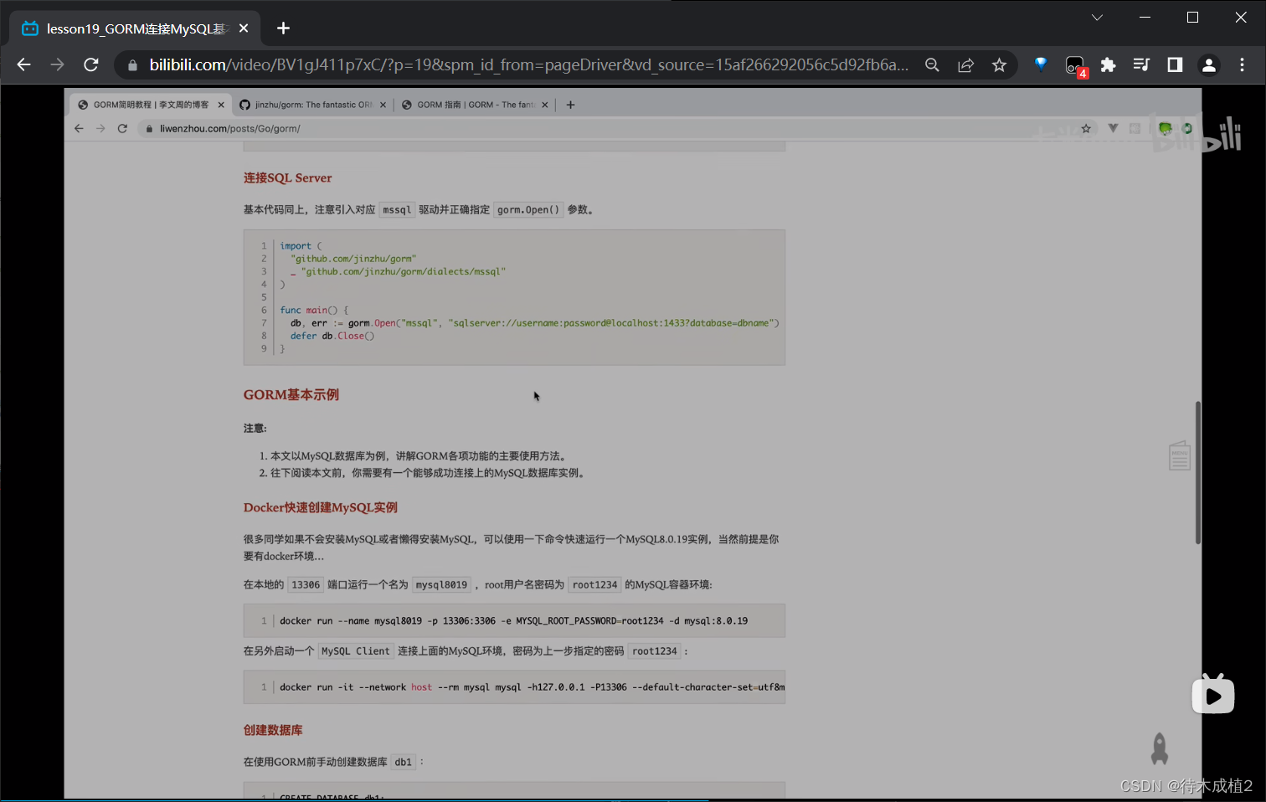Close the GORM简明教程 inner tab
The image size is (1266, 802).
(221, 105)
